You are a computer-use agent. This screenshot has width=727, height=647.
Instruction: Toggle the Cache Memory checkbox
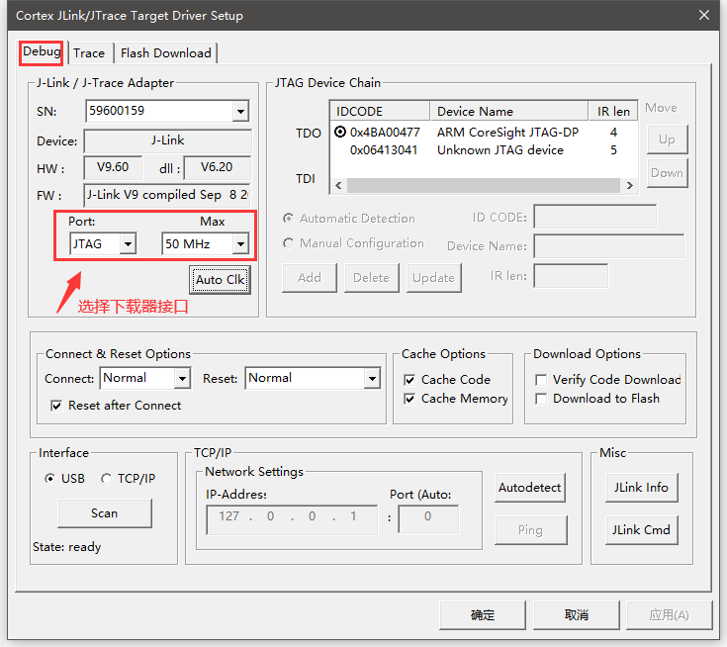pyautogui.click(x=409, y=399)
